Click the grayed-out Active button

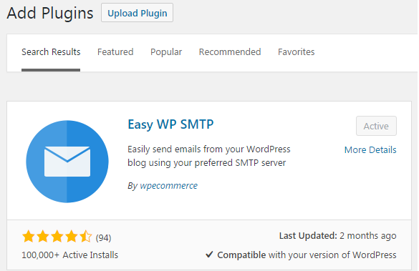tap(376, 126)
